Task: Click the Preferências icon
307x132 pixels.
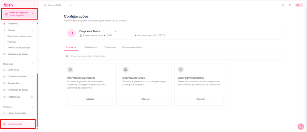Action: point(4,97)
